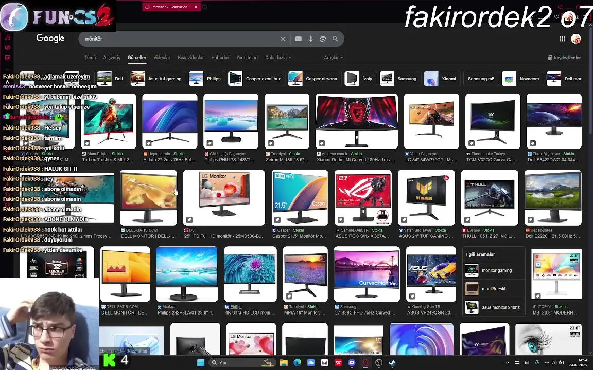Open volume control in system tray
This screenshot has height=370, width=593.
(553, 363)
